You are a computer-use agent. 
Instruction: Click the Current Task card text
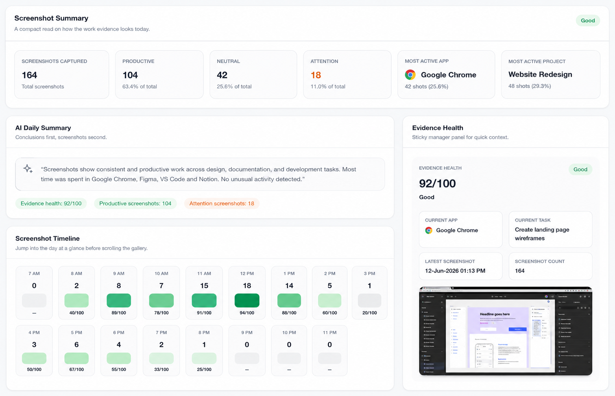542,234
